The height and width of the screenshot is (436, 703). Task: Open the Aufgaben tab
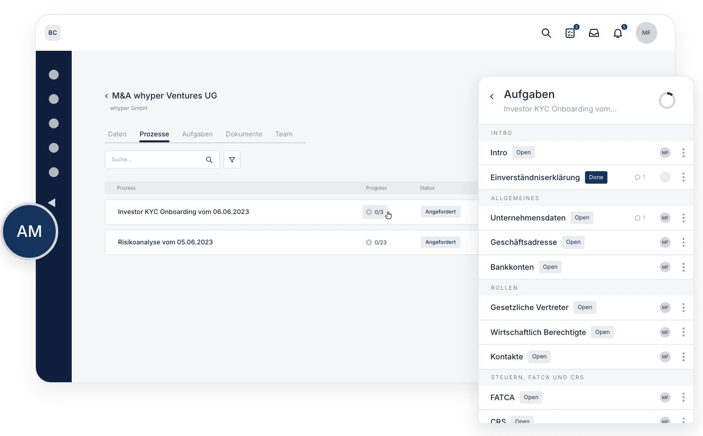coord(198,134)
